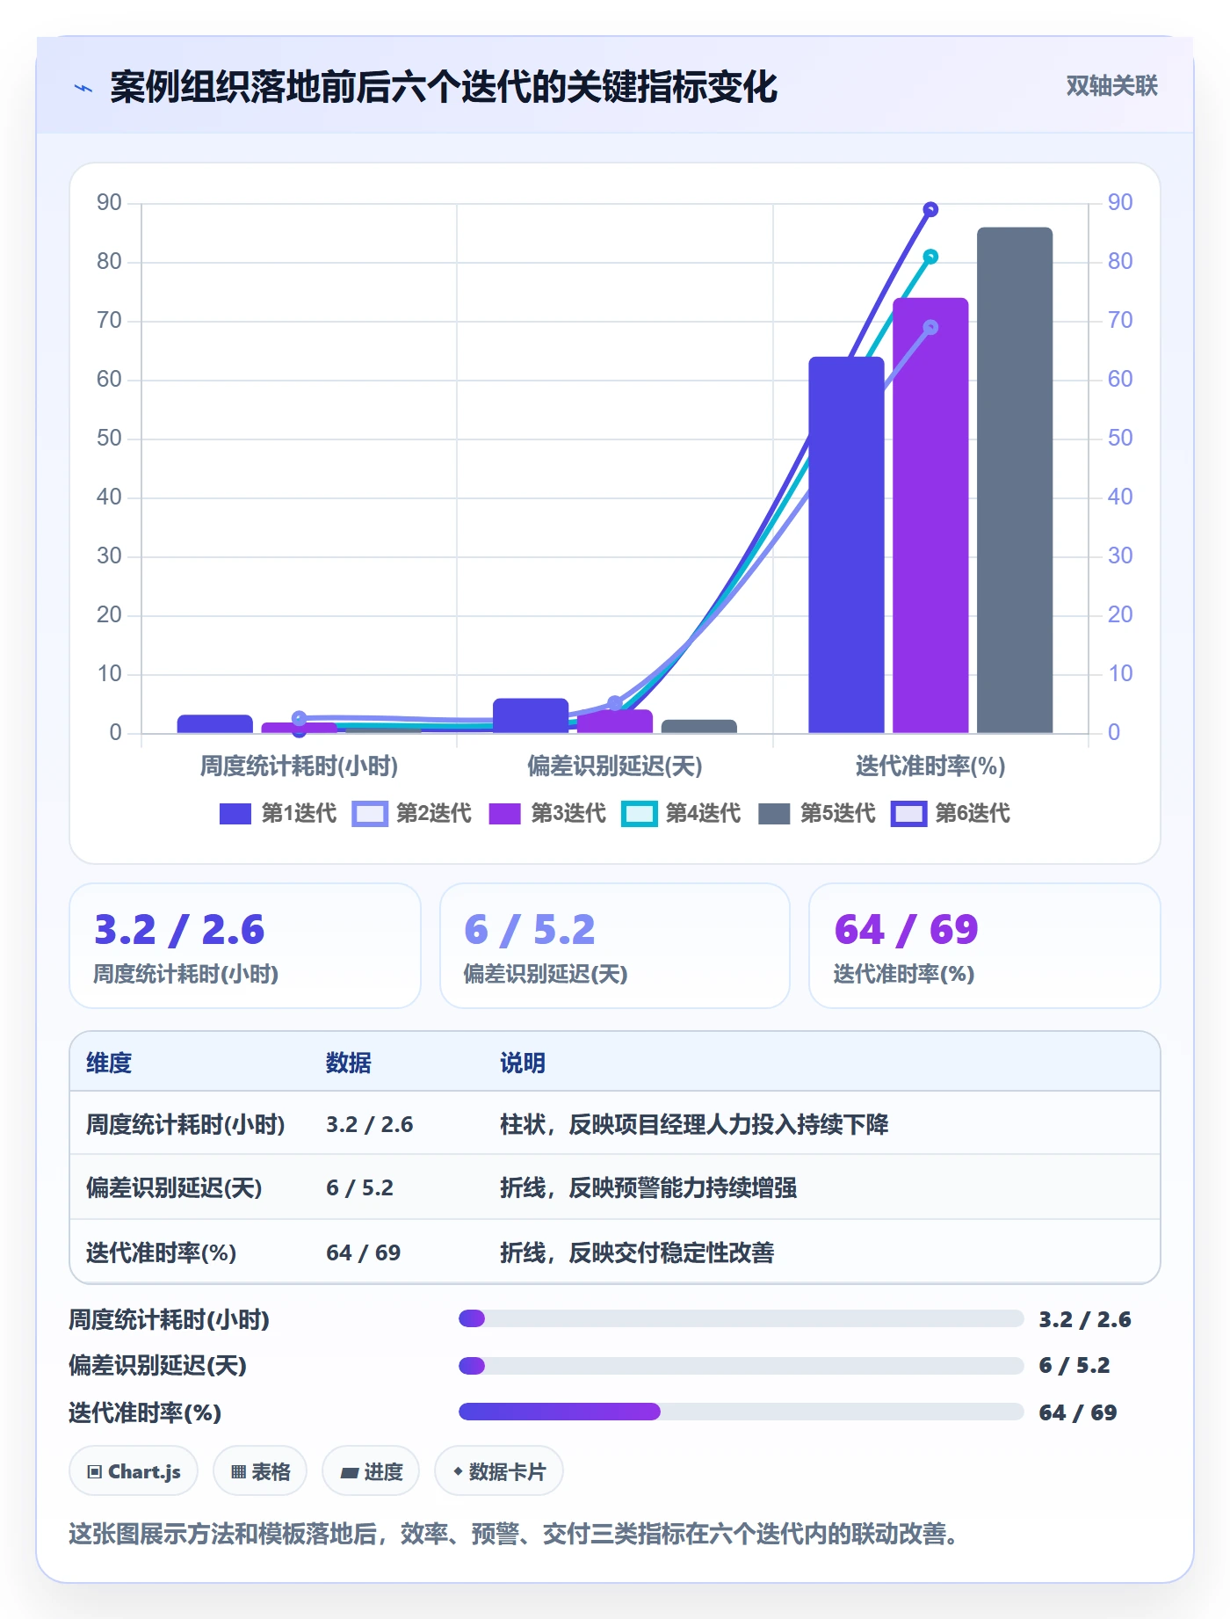Click the chart title 案例组织落地前后六个迭代的关键指标变化
Viewport: 1230px width, 1619px height.
(x=444, y=87)
